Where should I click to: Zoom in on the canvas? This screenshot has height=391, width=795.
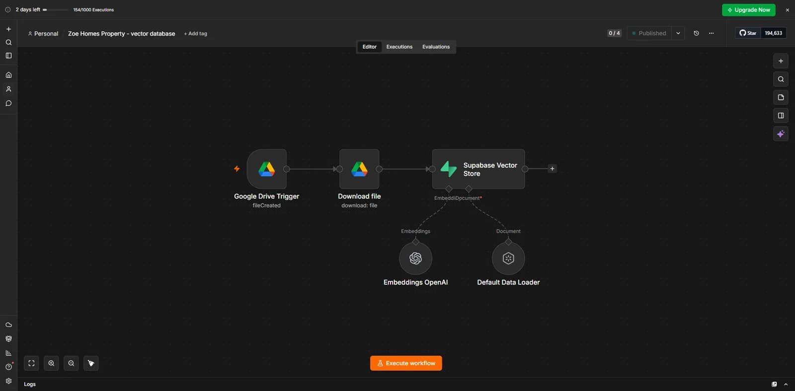(51, 363)
